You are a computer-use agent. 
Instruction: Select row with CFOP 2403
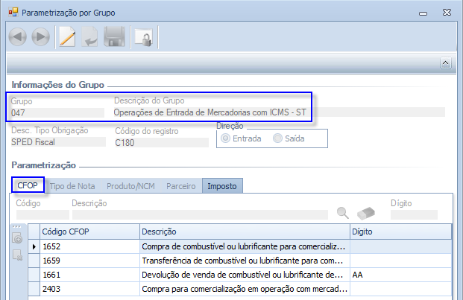[240, 289]
